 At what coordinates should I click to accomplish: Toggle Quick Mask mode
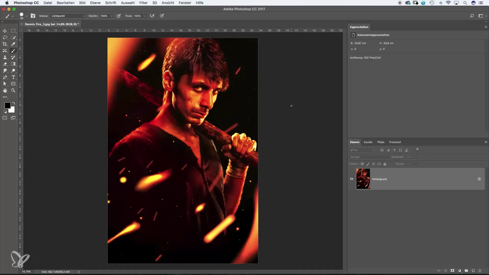(x=5, y=118)
